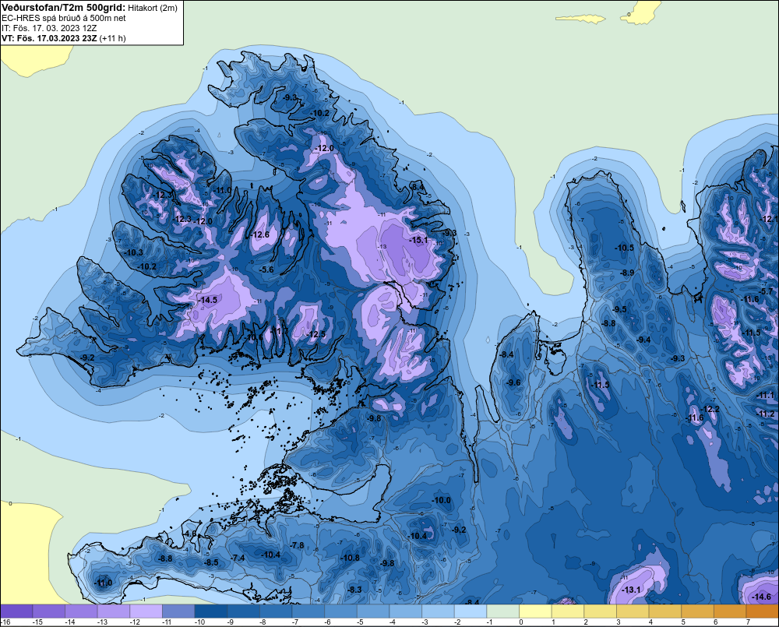This screenshot has width=779, height=627.
Task: Click the orange legend swatch right of 7
Action: [x=763, y=611]
